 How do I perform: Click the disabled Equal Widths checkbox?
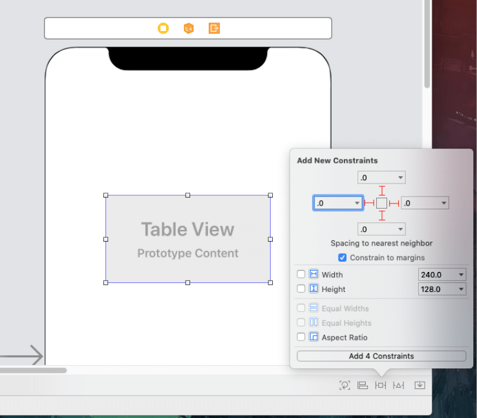tap(301, 308)
